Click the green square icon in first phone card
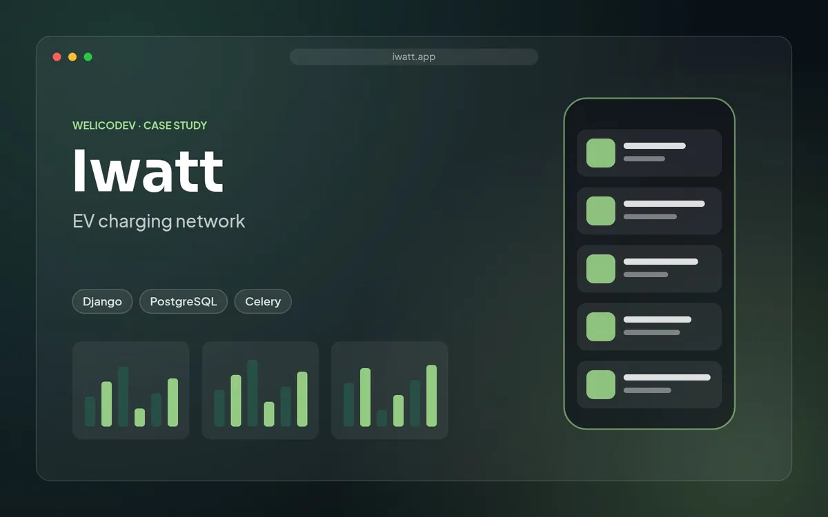Viewport: 828px width, 517px height. pyautogui.click(x=601, y=153)
